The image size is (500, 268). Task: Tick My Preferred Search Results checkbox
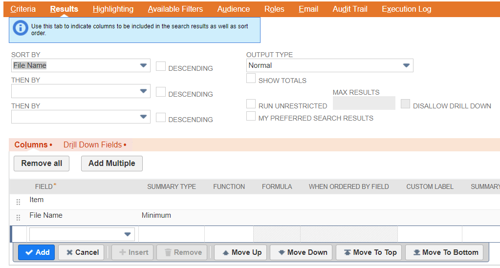click(x=251, y=116)
